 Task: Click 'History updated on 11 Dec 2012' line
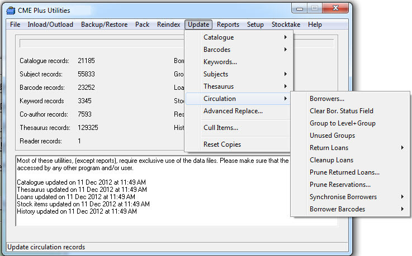point(77,211)
